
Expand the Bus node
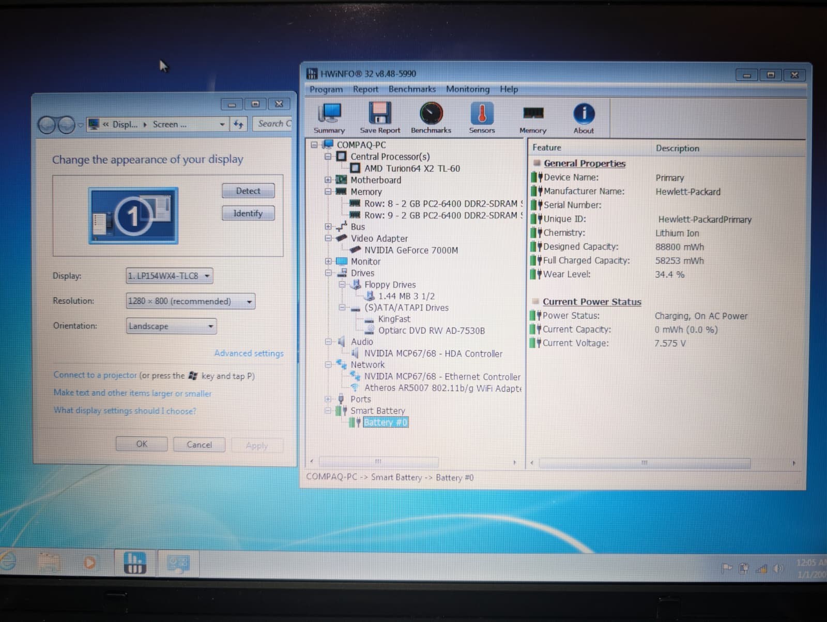[x=328, y=227]
